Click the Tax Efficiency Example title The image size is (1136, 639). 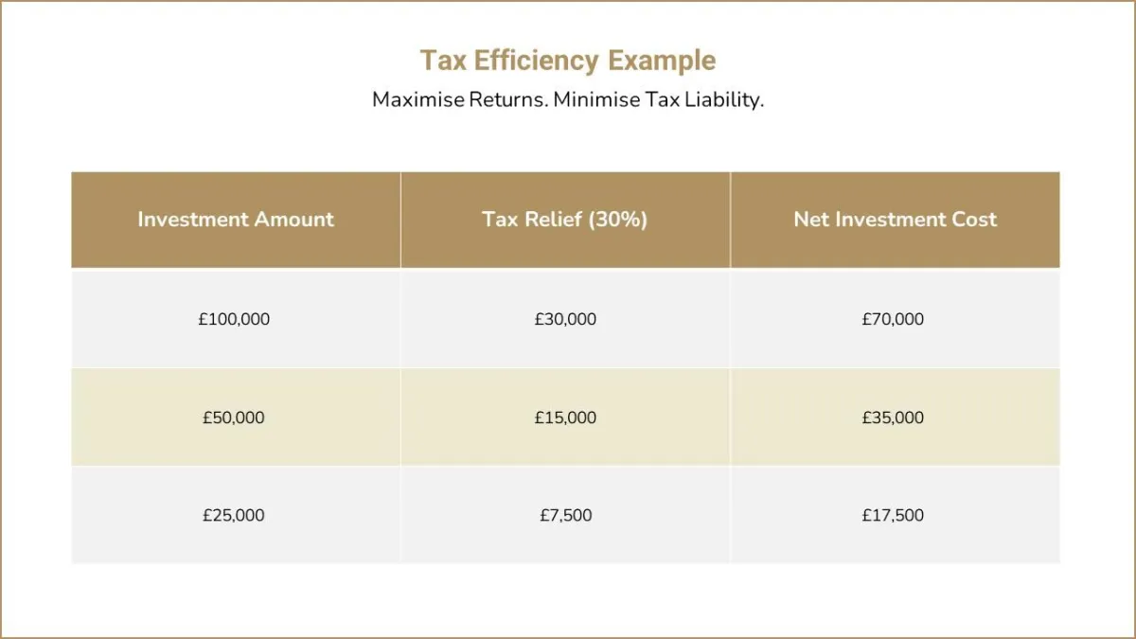pyautogui.click(x=568, y=61)
